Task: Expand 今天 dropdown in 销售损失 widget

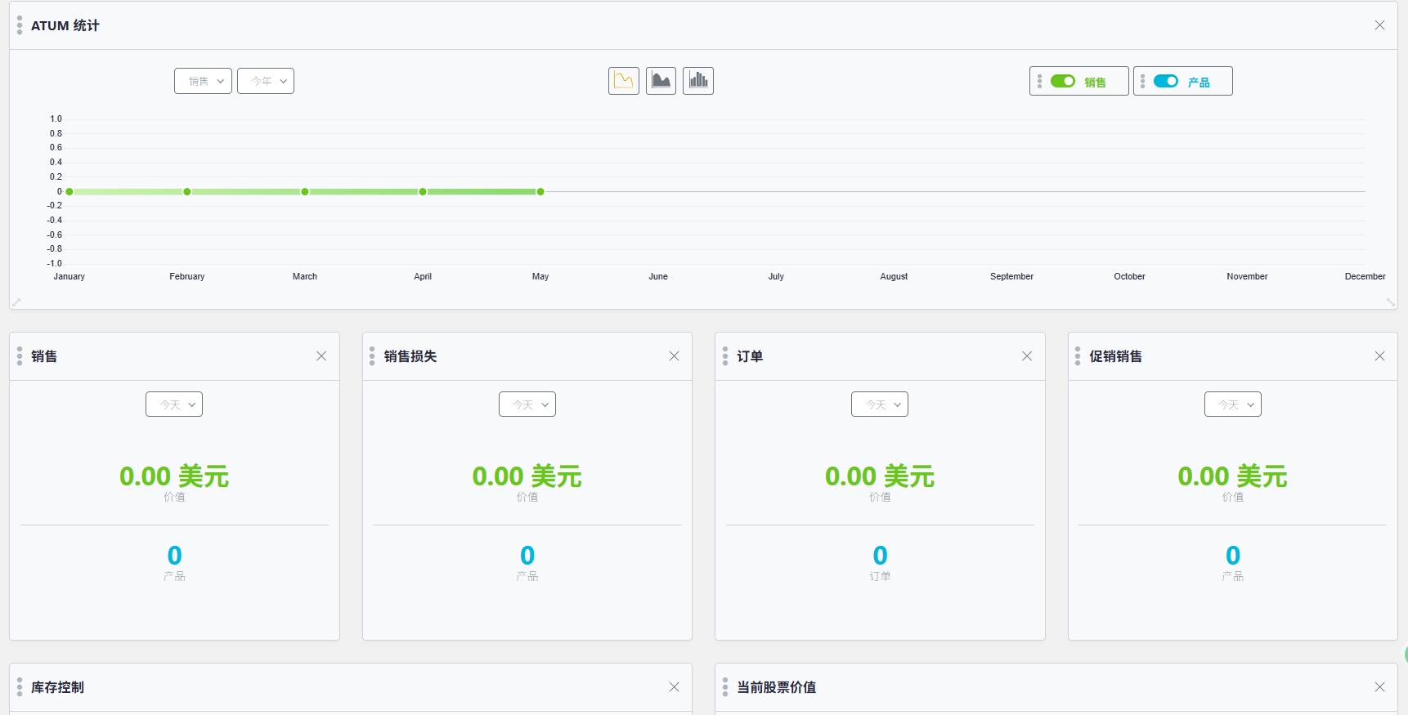Action: [x=527, y=404]
